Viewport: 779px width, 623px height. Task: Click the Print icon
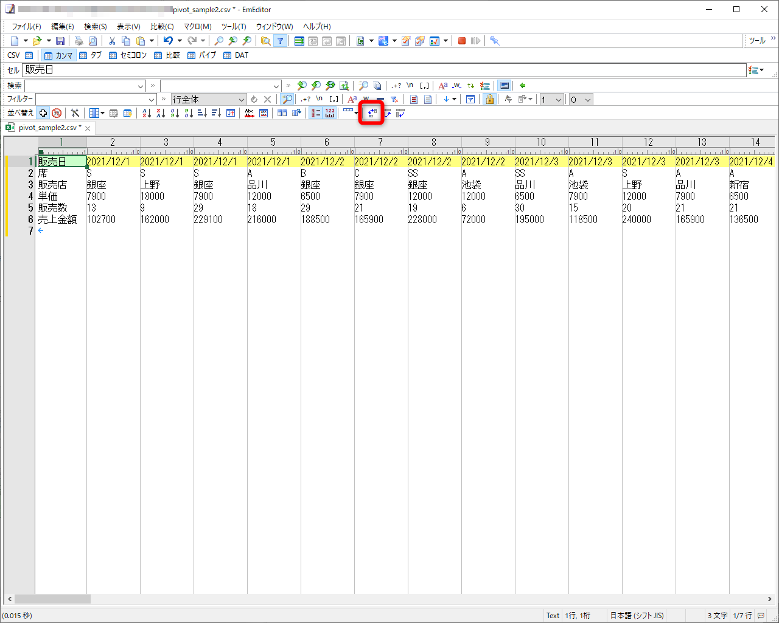click(79, 41)
